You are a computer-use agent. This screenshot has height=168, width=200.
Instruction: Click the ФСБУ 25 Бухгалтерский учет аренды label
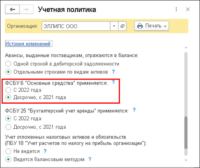(x=67, y=111)
